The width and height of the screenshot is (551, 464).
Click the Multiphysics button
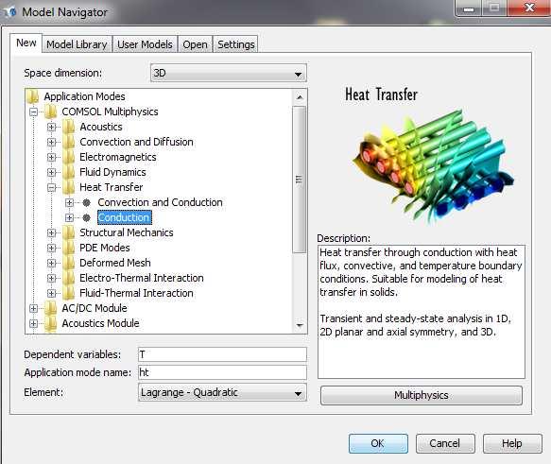421,395
